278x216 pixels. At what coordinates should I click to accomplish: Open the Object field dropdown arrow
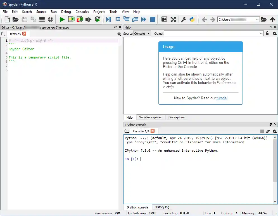(262, 33)
